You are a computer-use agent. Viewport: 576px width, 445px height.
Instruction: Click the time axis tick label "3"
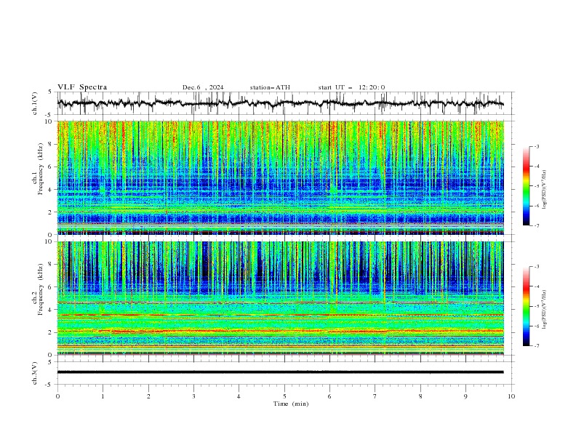193,396
